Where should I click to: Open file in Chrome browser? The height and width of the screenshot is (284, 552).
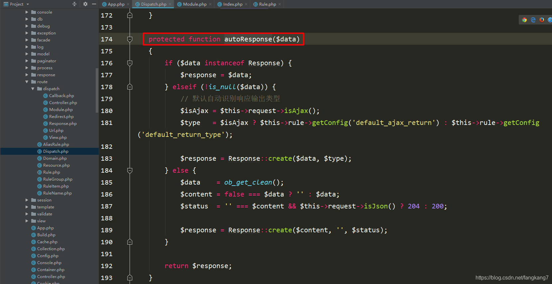524,20
